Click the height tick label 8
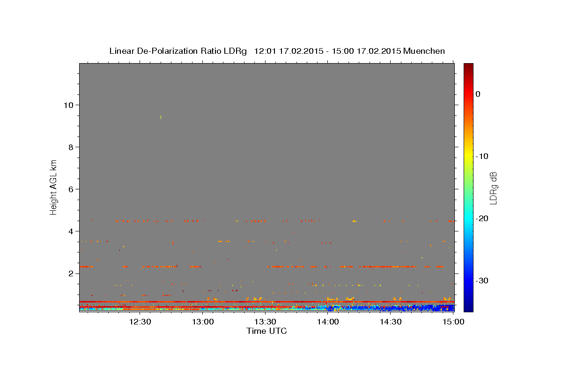This screenshot has height=374, width=562. click(70, 147)
